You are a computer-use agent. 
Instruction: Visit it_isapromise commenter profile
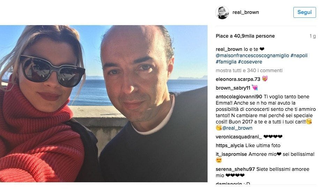click(x=231, y=154)
